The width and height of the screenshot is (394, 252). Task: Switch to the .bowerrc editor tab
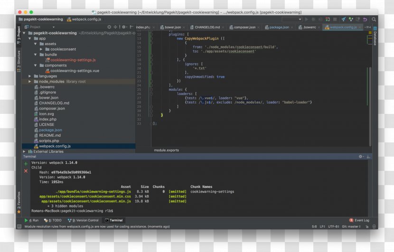309,27
